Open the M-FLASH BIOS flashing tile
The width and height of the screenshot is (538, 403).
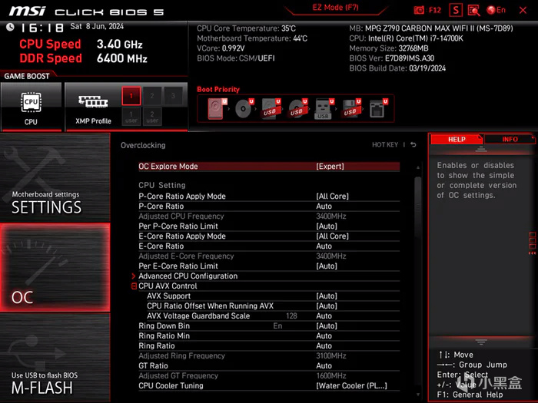click(x=55, y=358)
